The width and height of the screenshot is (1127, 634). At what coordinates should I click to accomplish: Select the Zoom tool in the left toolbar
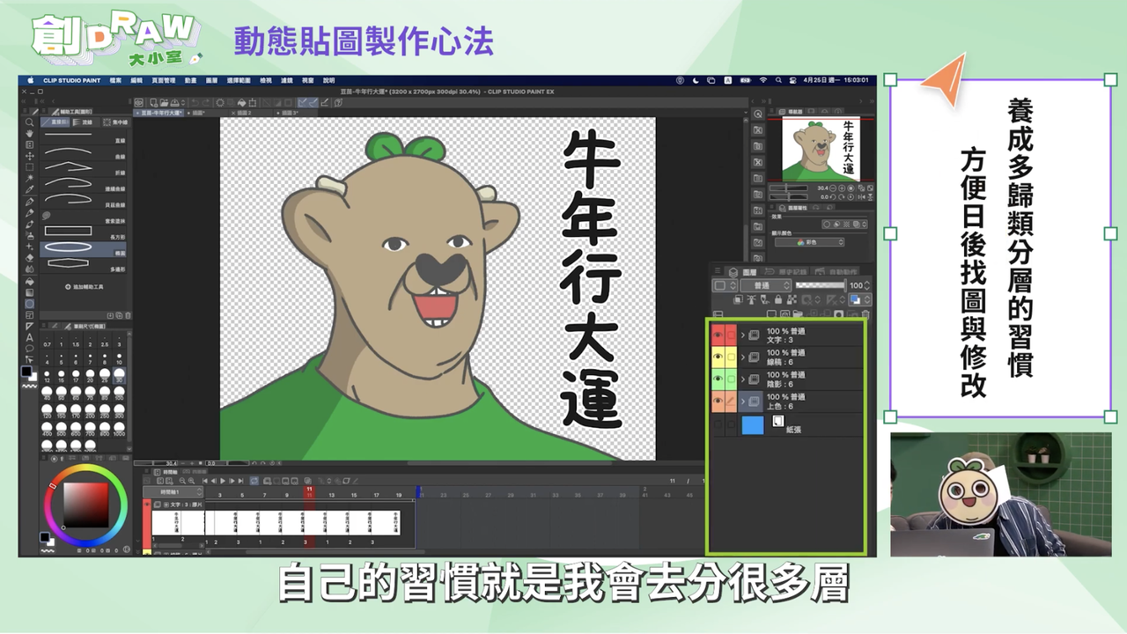click(x=29, y=122)
